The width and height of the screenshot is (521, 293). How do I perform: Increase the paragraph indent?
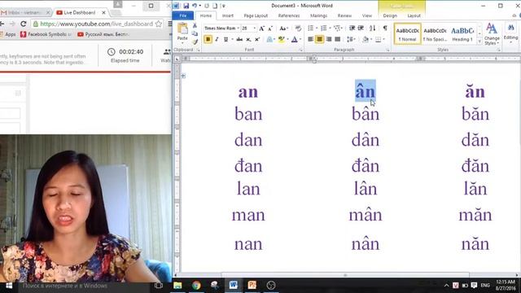pos(361,28)
